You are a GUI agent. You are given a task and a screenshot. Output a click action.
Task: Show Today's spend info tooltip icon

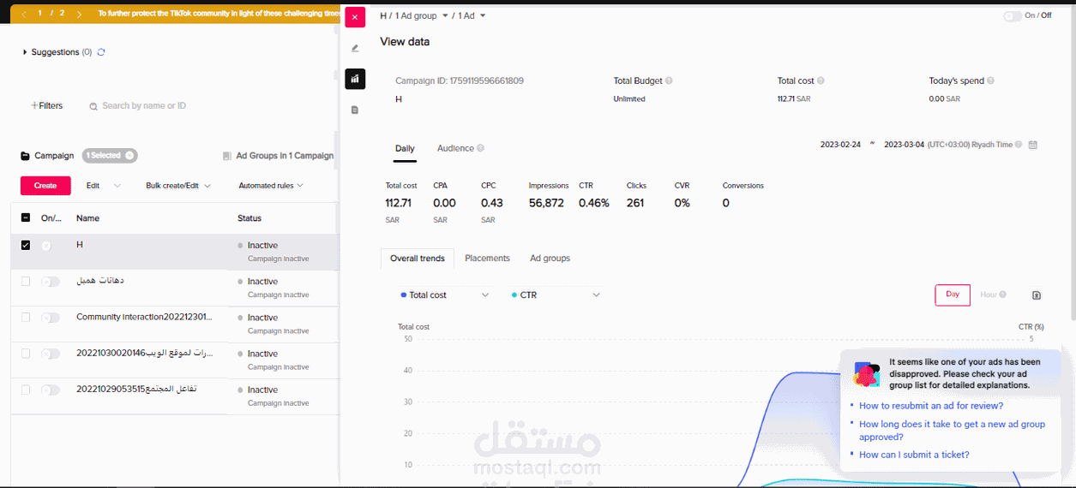(x=990, y=80)
